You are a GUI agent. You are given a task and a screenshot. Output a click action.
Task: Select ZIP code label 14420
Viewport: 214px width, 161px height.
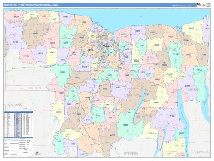click(65, 43)
